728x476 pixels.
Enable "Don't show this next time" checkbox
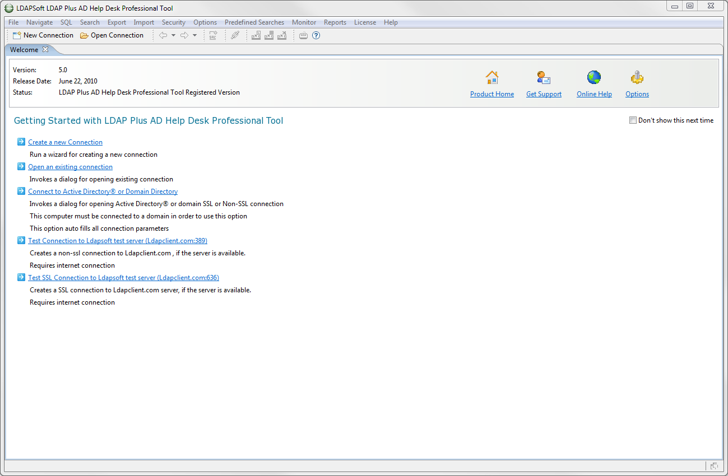(633, 120)
